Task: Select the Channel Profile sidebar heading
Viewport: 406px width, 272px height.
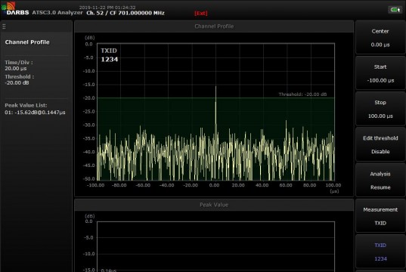Action: [x=27, y=42]
